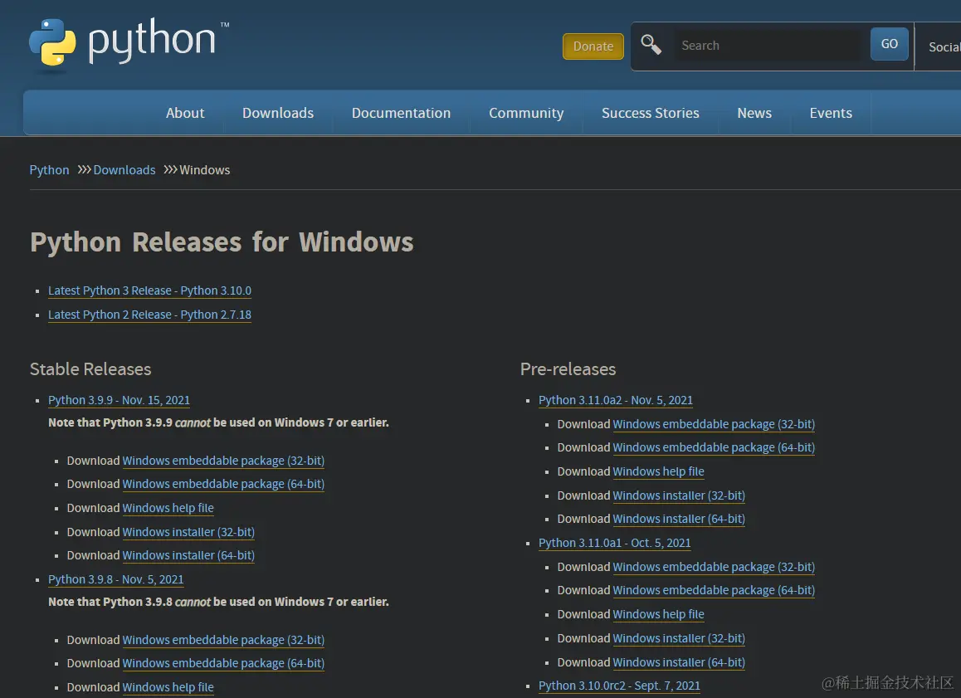
Task: Open Latest Python 3 Release 3.10.0 link
Action: pyautogui.click(x=149, y=290)
